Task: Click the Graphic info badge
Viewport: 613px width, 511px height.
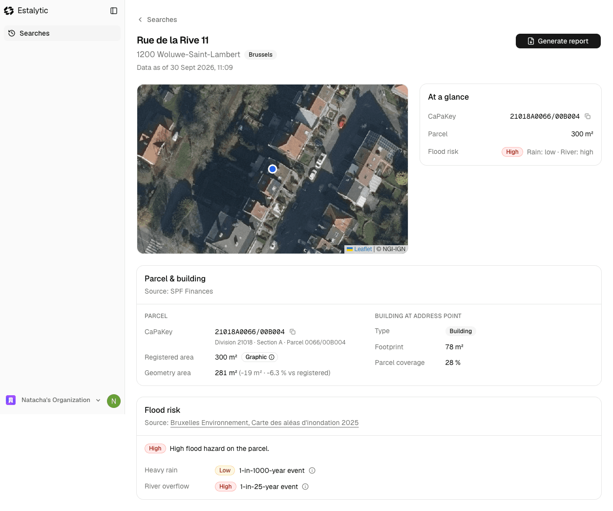Action: click(x=260, y=357)
